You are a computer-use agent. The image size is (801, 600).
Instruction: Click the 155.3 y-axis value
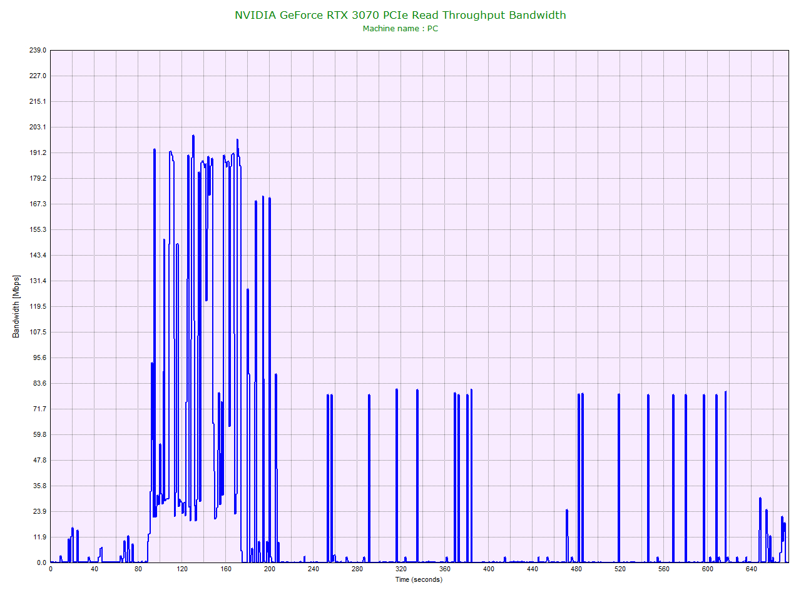point(38,229)
